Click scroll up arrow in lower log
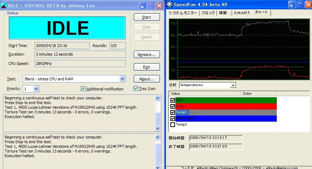 pos(157,137)
